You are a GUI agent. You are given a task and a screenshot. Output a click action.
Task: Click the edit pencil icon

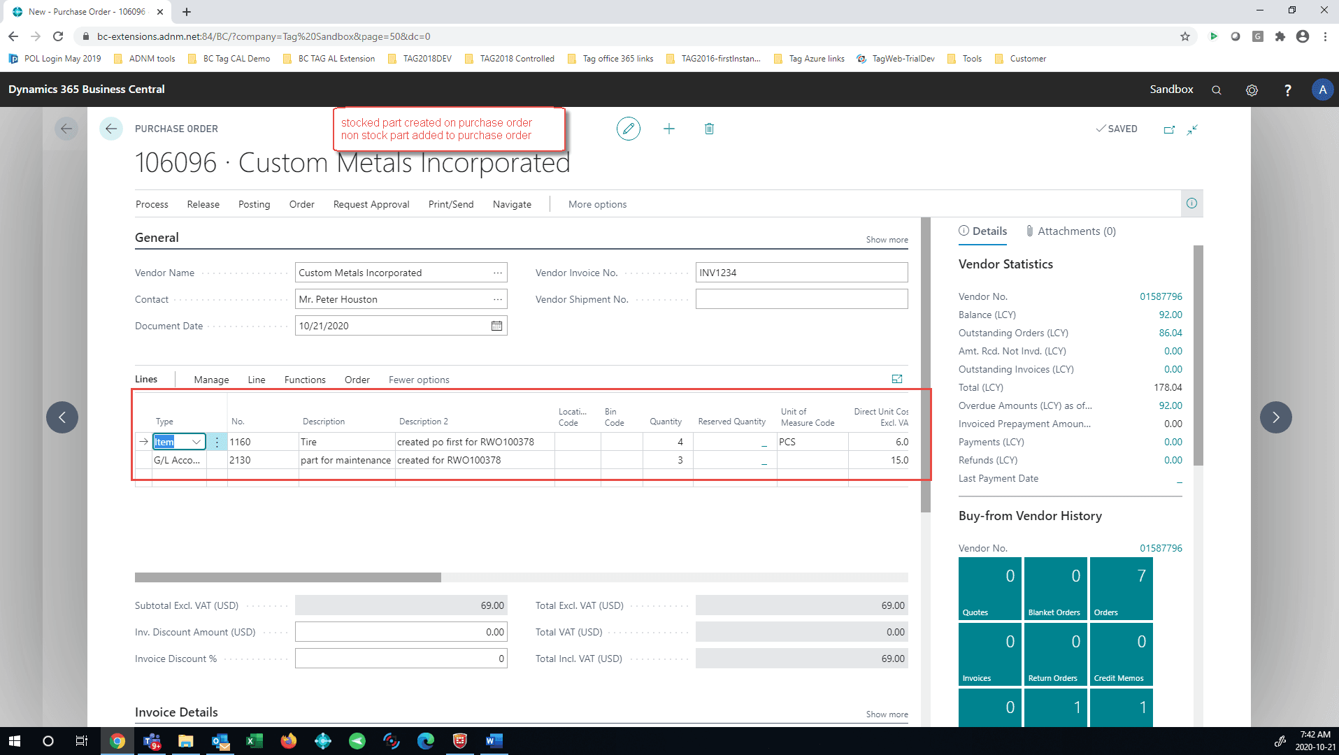click(628, 129)
